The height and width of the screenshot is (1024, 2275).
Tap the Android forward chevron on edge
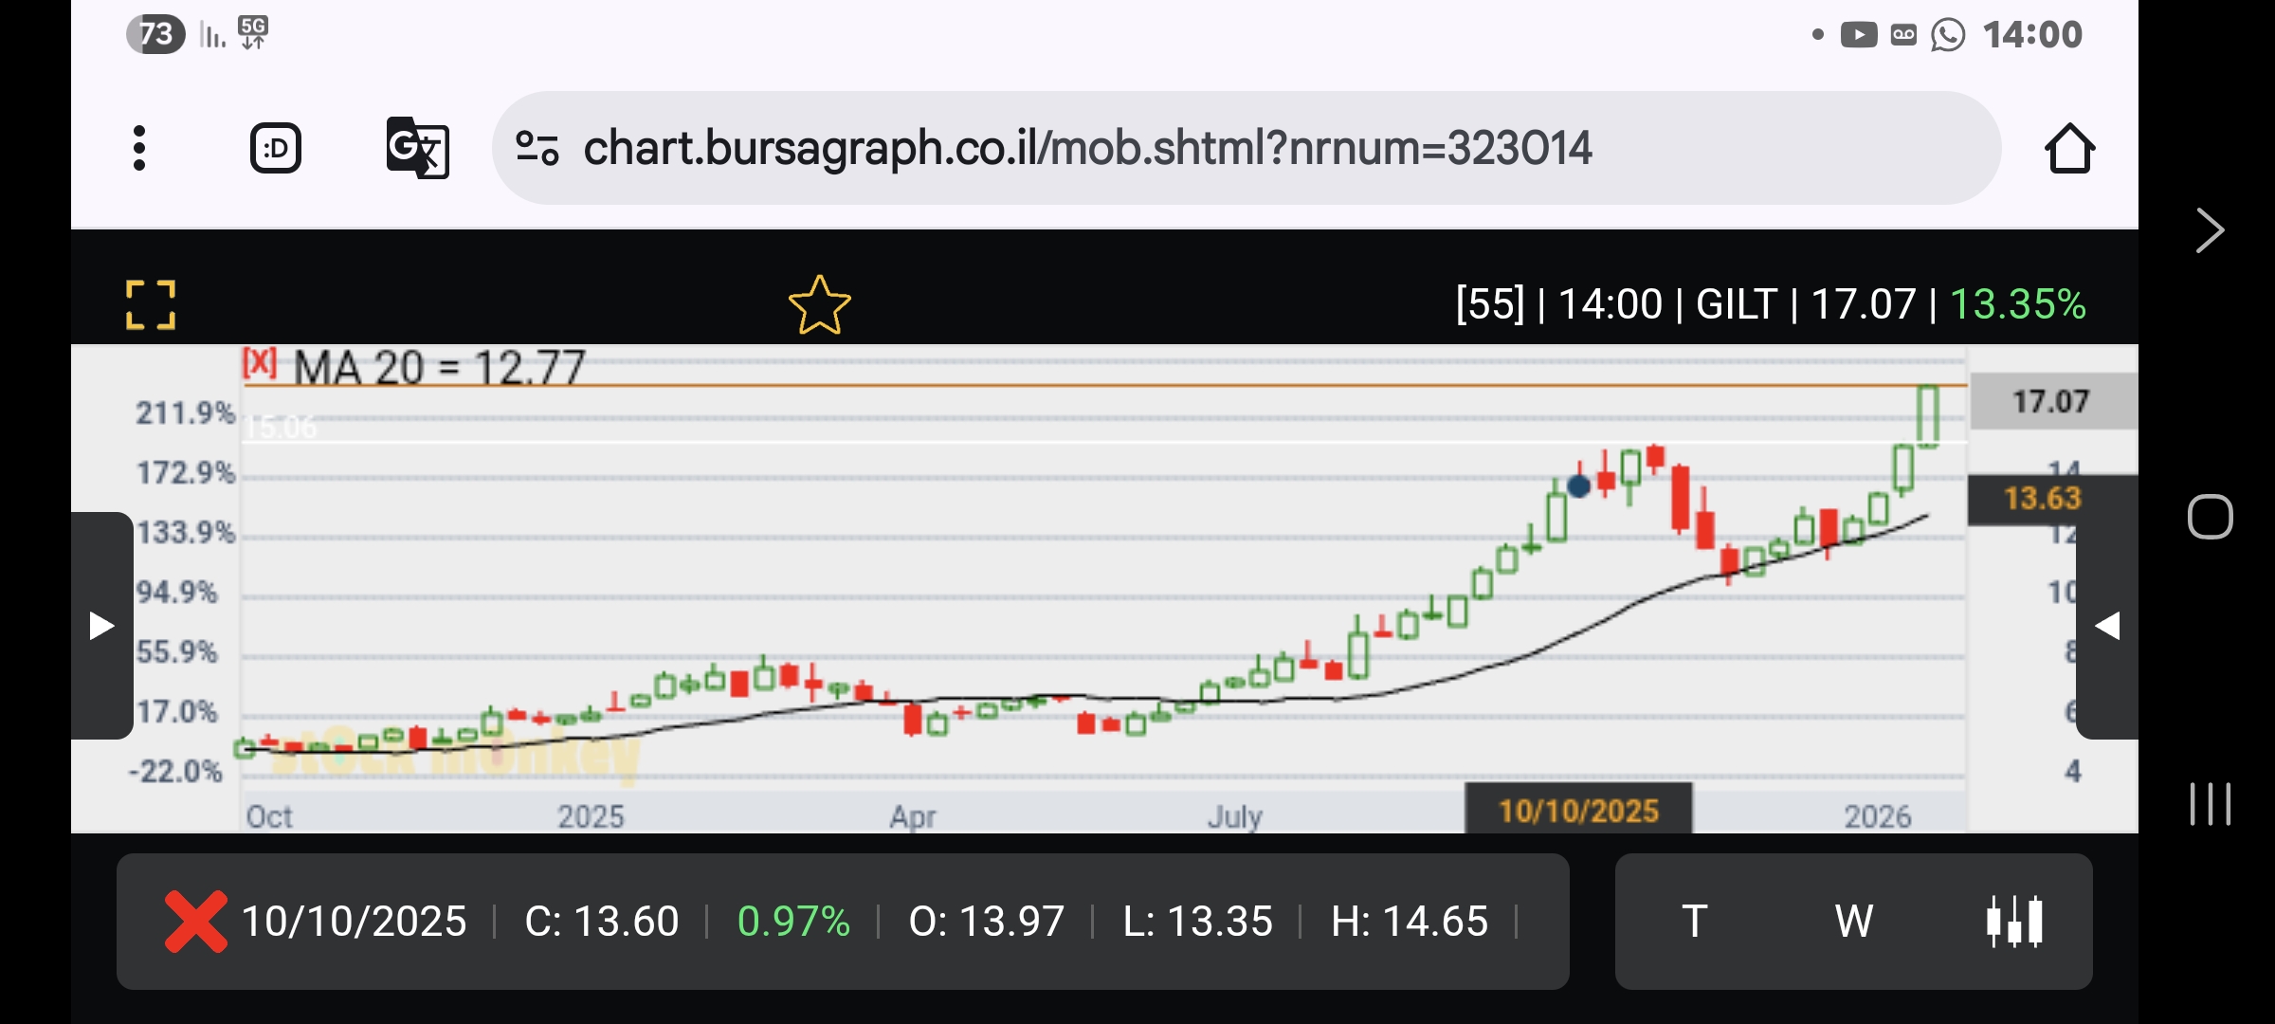click(2210, 230)
